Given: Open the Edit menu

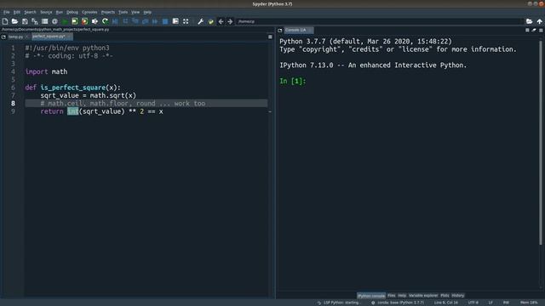Looking at the screenshot, I should (17, 12).
